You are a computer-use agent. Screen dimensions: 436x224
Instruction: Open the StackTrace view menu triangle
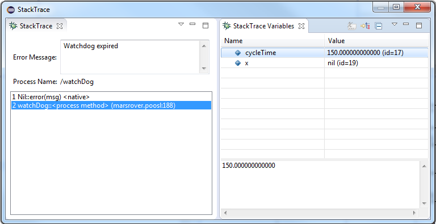click(181, 24)
